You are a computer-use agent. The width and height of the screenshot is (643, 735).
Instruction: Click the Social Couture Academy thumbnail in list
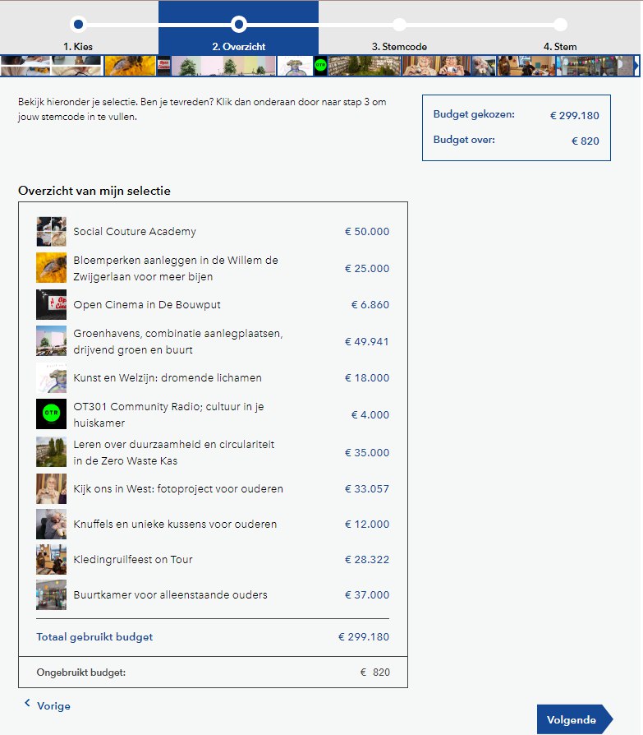click(51, 232)
